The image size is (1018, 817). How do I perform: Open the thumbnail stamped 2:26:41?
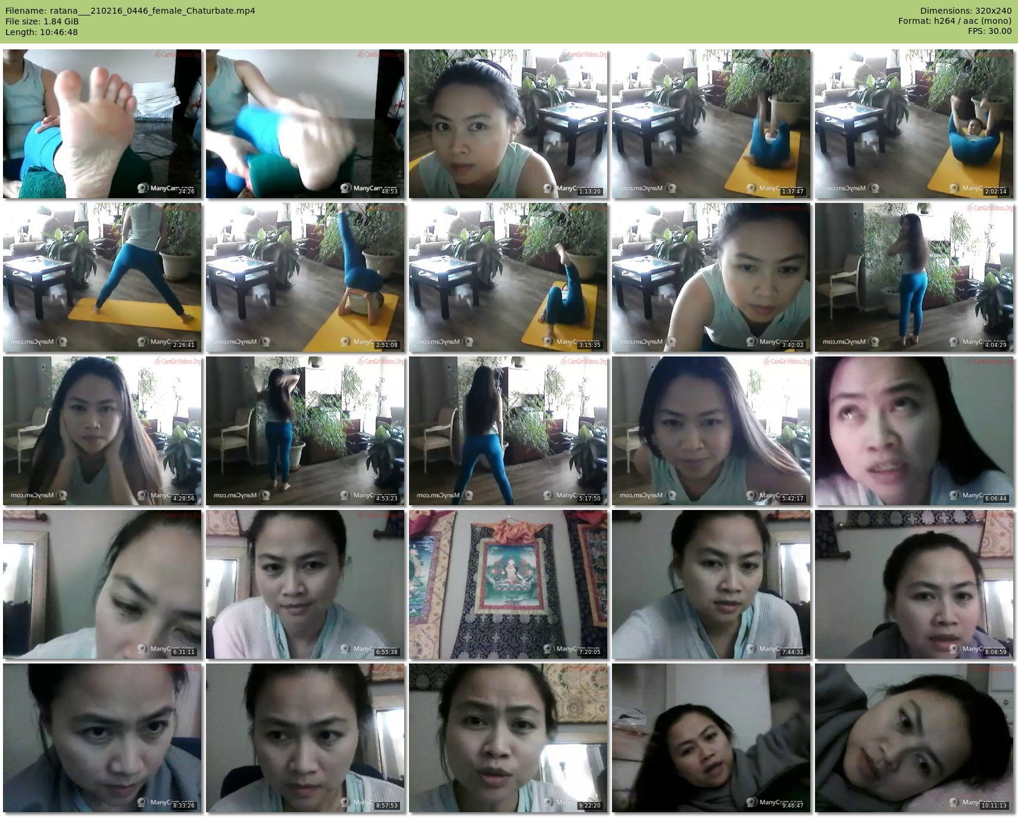coord(102,277)
